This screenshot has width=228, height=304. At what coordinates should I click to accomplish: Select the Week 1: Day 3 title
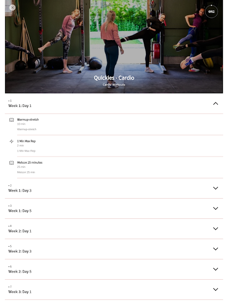pos(20,191)
